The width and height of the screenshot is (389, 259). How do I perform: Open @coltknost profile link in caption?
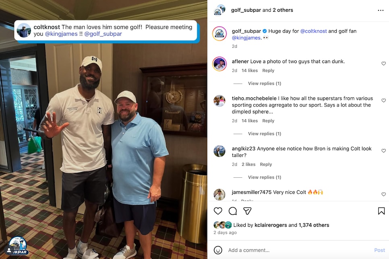point(314,31)
